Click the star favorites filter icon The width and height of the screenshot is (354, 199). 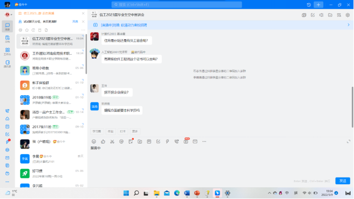click(27, 30)
